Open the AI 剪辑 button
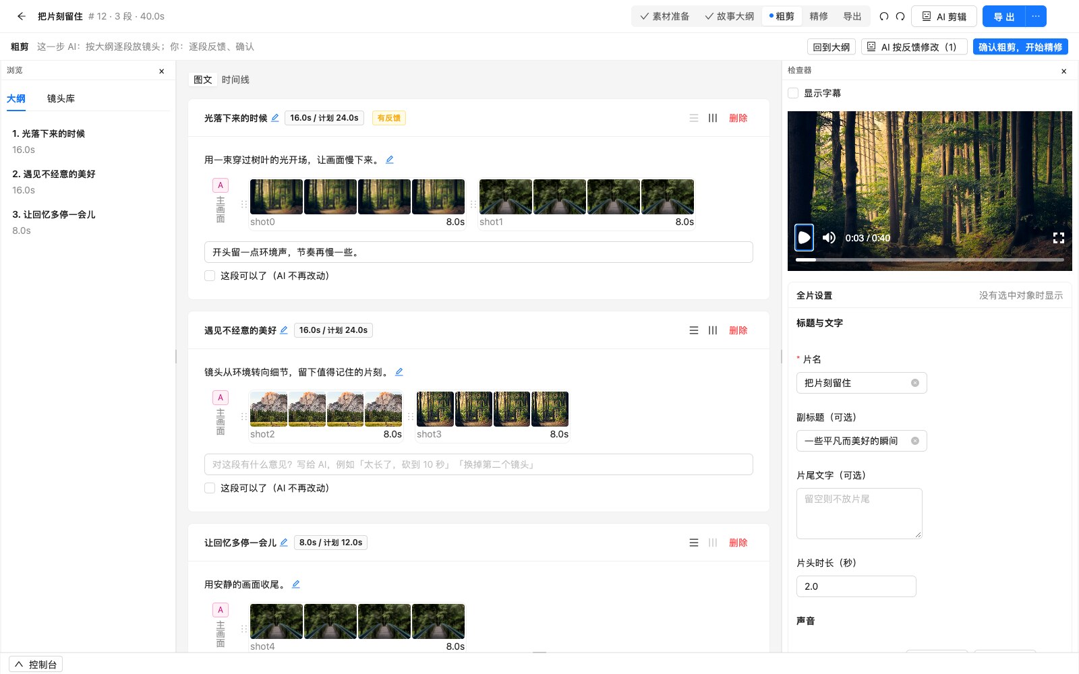The height and width of the screenshot is (674, 1079). tap(943, 16)
